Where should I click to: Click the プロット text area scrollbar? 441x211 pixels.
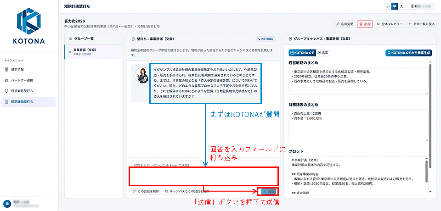(426, 171)
